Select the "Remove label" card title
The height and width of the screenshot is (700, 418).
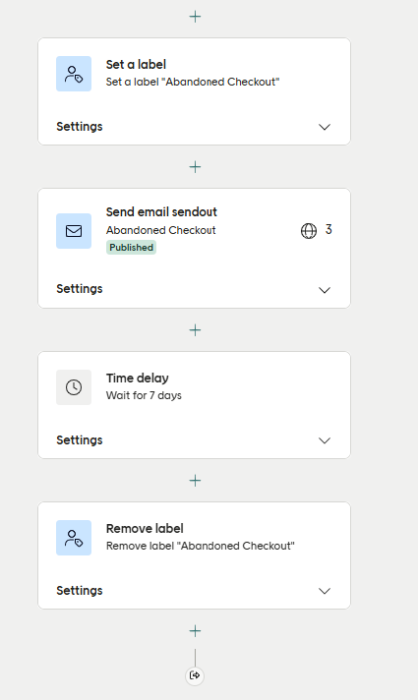[x=145, y=528]
